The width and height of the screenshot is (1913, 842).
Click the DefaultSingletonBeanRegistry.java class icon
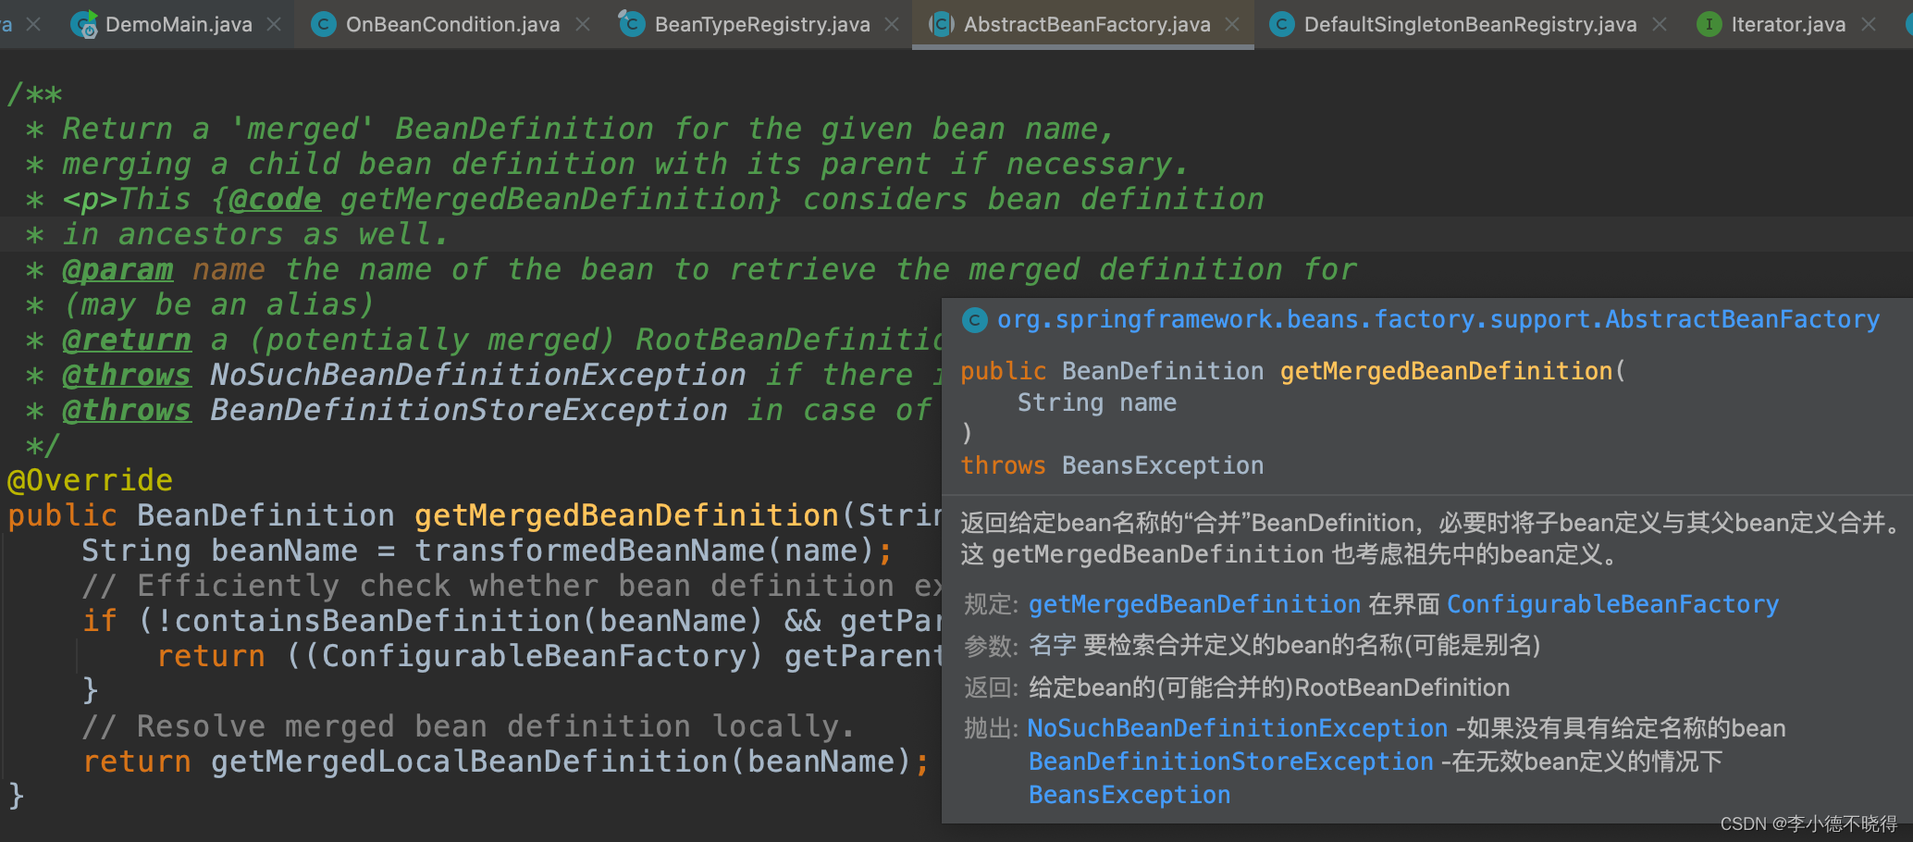pos(1281,24)
